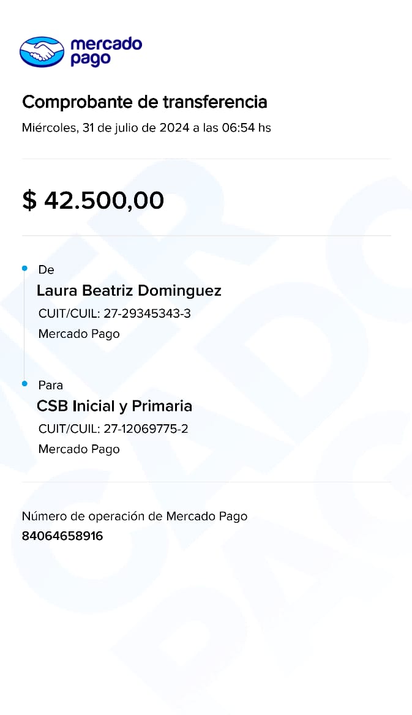Click the blue dot beside "Para"
The height and width of the screenshot is (715, 412).
(x=24, y=384)
